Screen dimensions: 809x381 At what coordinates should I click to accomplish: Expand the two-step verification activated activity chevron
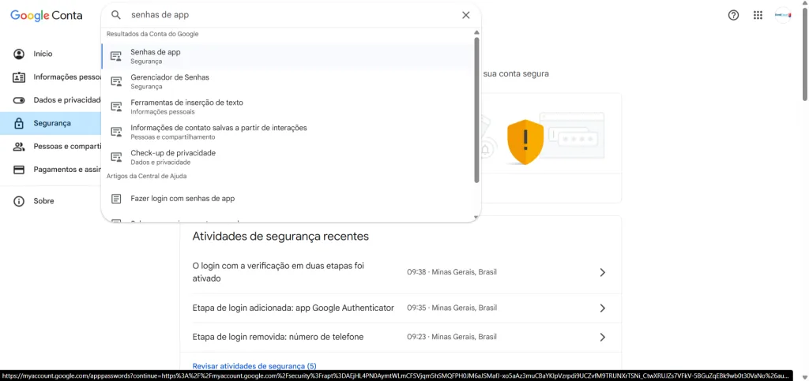602,272
